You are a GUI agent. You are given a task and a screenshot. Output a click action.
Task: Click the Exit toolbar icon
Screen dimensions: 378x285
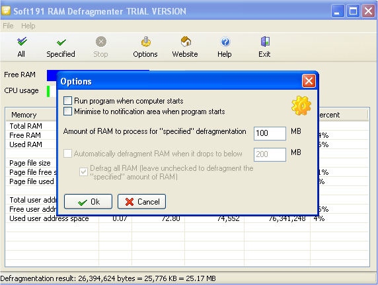[265, 42]
